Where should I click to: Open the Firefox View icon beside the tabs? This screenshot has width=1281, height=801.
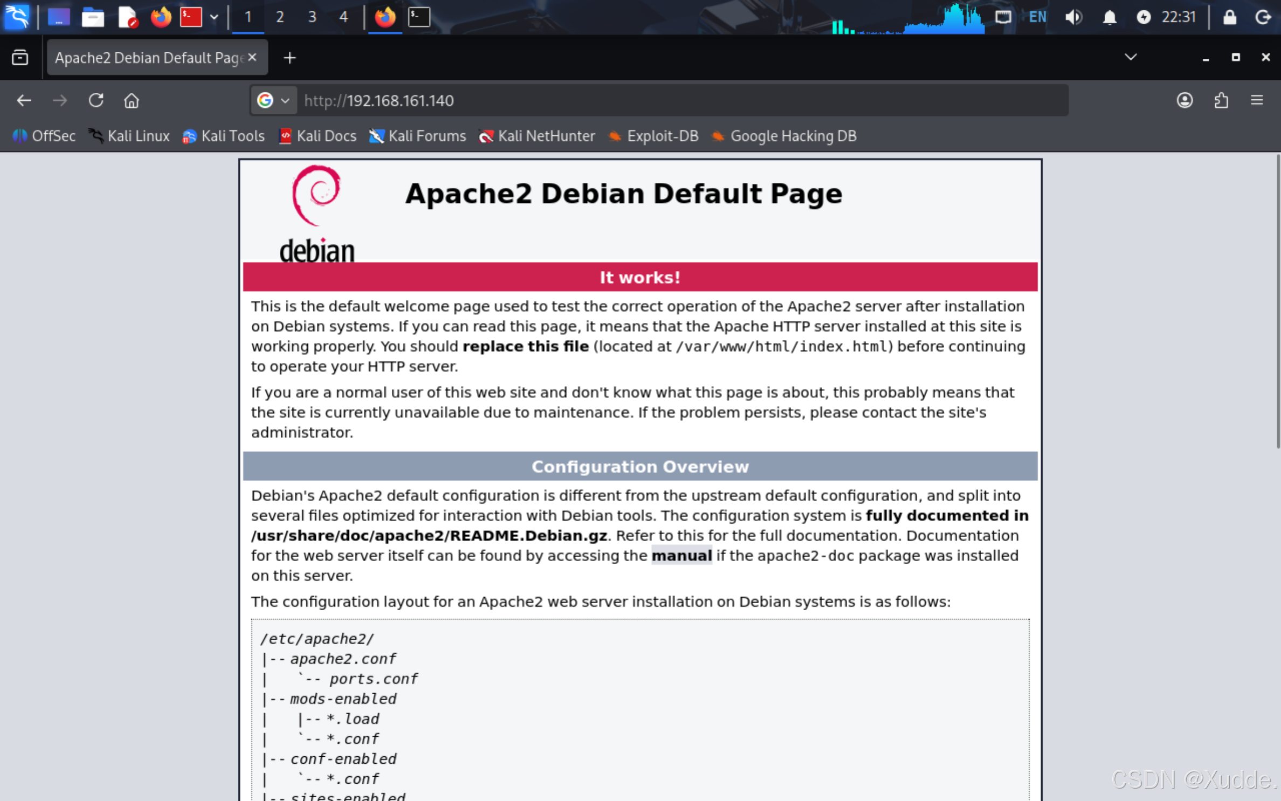20,57
